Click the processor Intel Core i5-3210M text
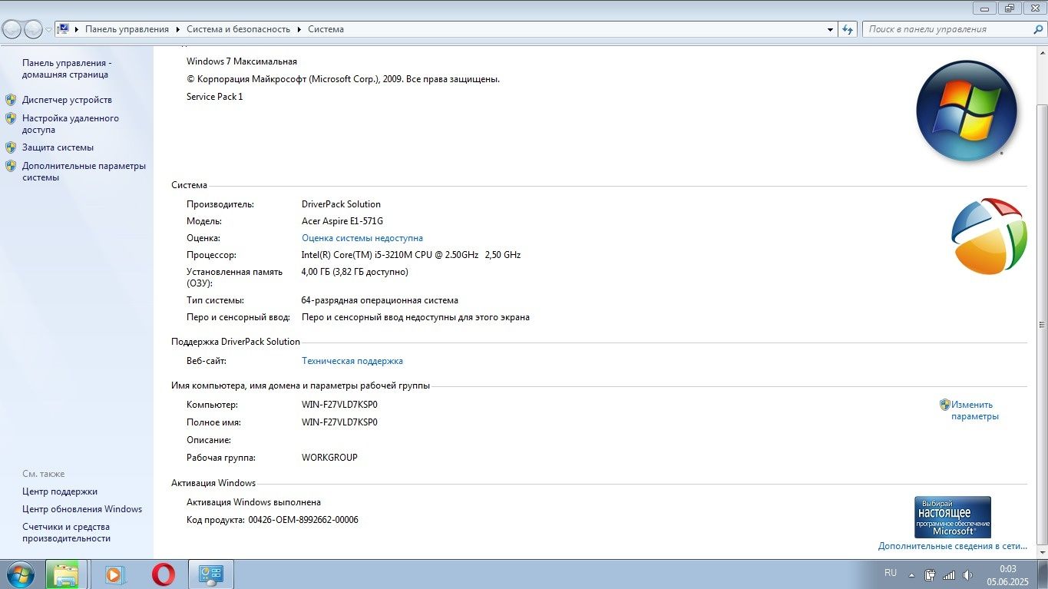Viewport: 1048px width, 589px height. pyautogui.click(x=412, y=255)
